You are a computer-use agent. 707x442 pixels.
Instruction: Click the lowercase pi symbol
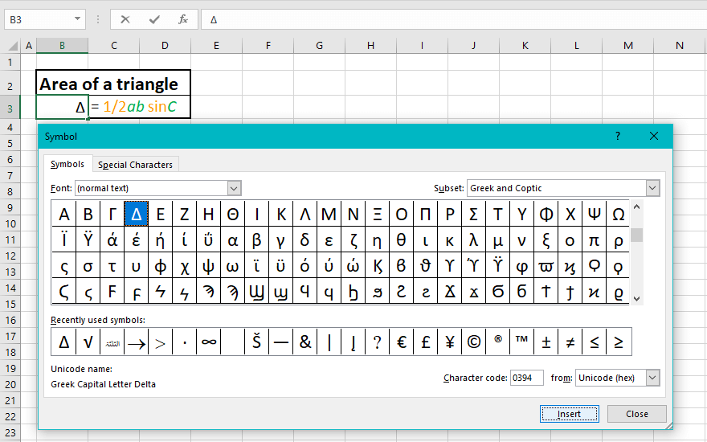(x=594, y=239)
